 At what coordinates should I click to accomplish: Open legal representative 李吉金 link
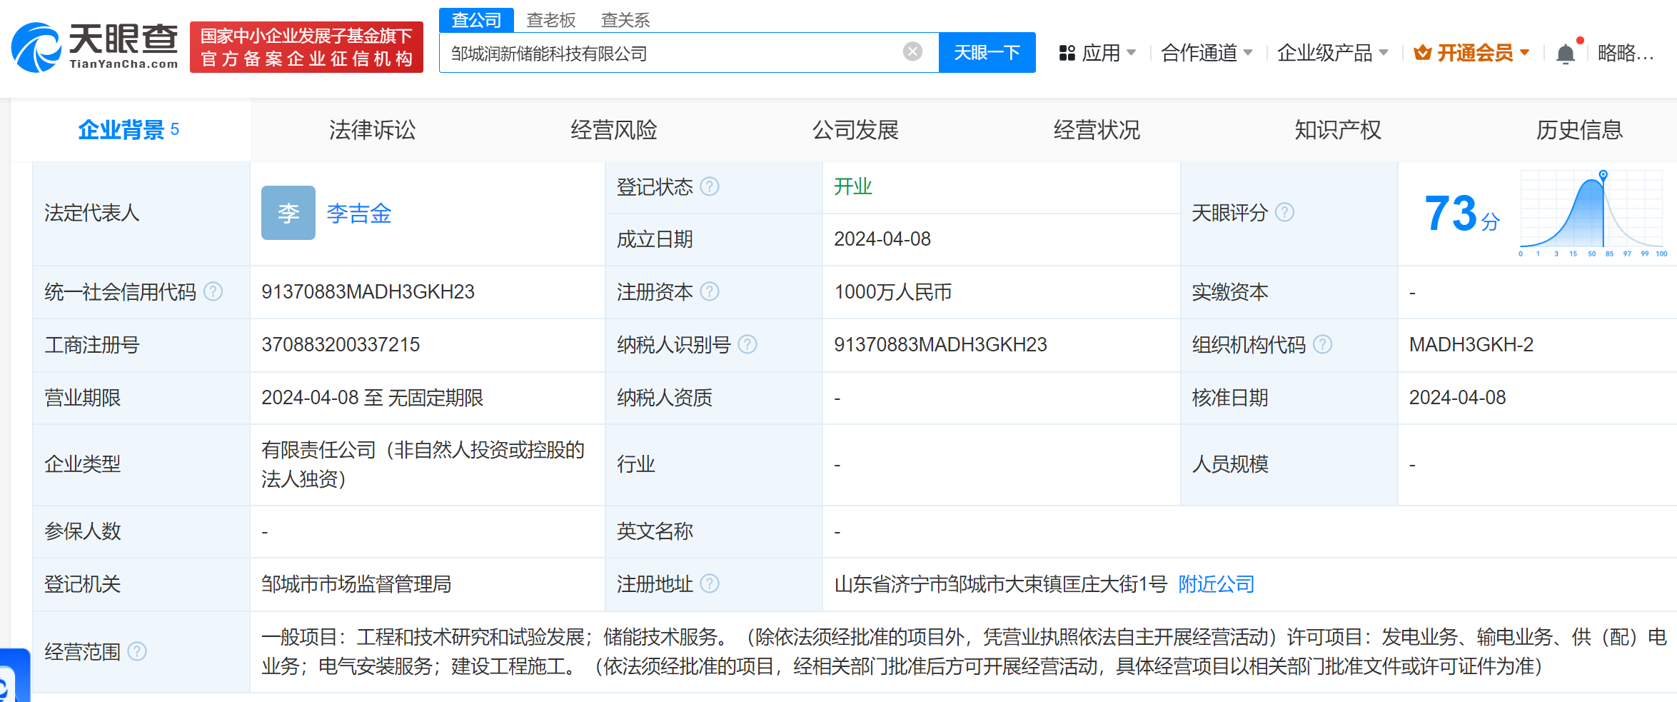358,213
